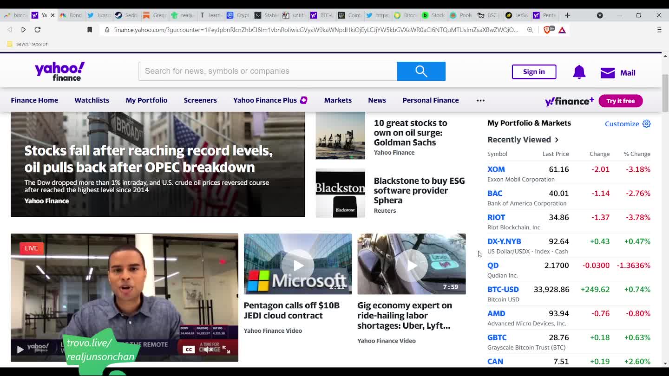
Task: Click the Customize link
Action: tap(622, 124)
